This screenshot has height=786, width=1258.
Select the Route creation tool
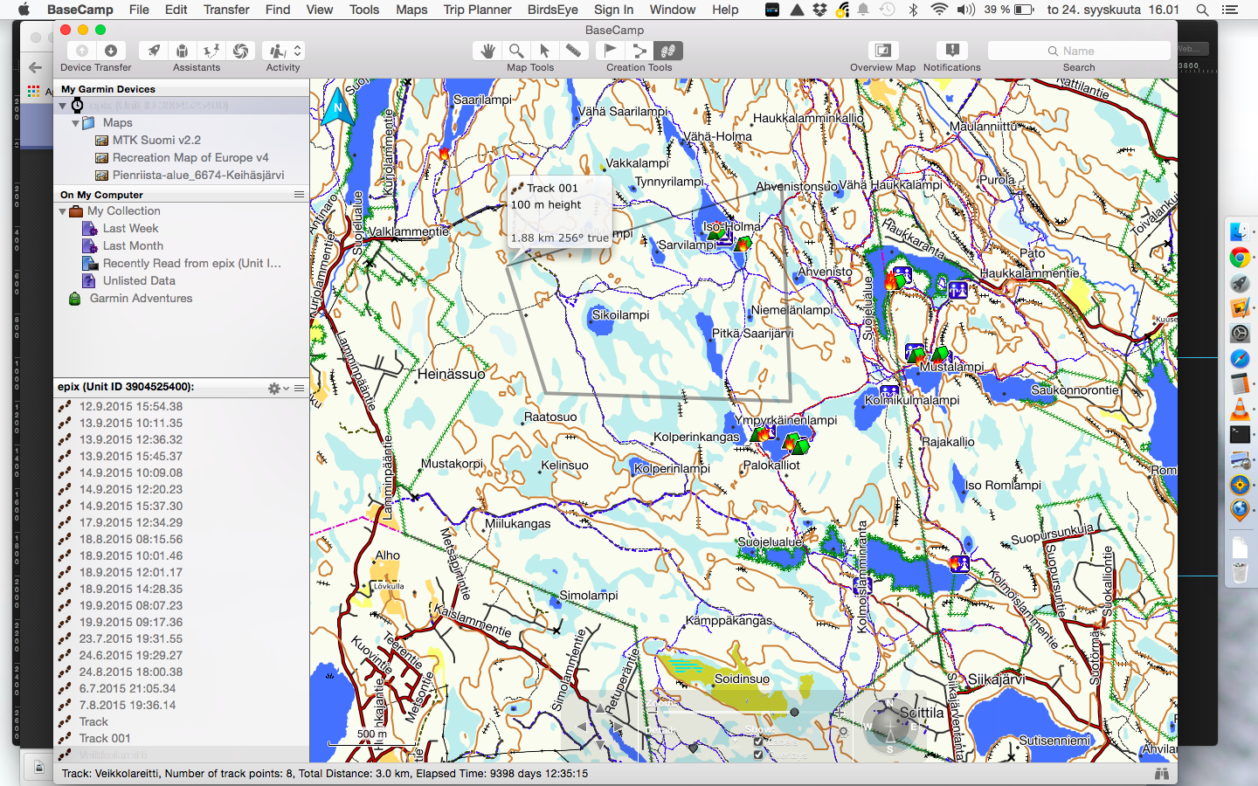(639, 51)
